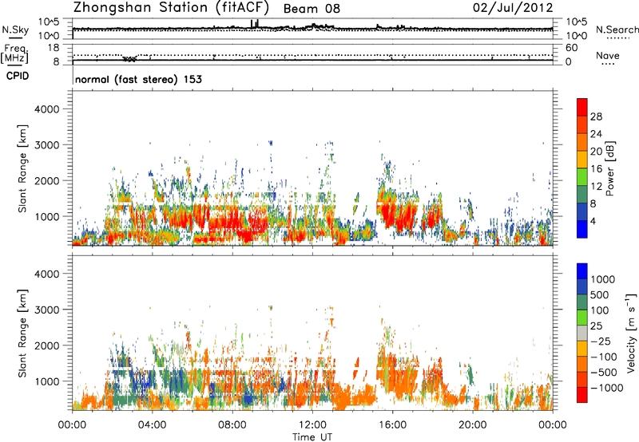The width and height of the screenshot is (639, 442).
Task: Click the '08:00' time tick label
Action: (x=232, y=425)
